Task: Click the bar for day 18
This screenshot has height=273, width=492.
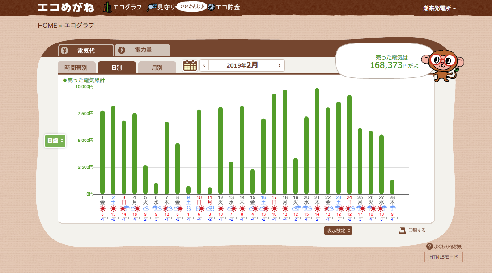Action: (285, 142)
